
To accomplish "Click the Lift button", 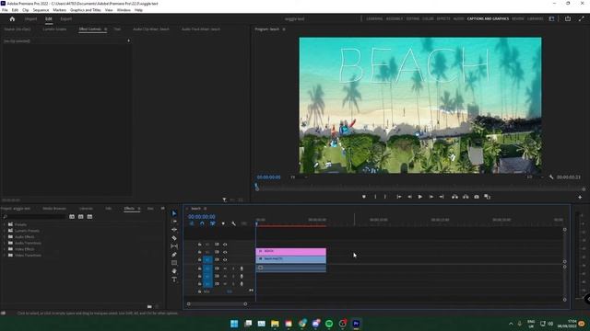I will tap(454, 197).
